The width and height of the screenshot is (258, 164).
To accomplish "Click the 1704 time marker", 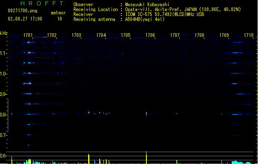I will [101, 35].
